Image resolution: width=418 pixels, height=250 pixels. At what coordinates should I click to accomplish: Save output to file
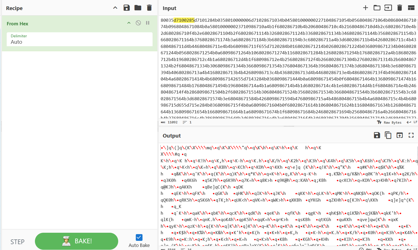click(x=377, y=135)
